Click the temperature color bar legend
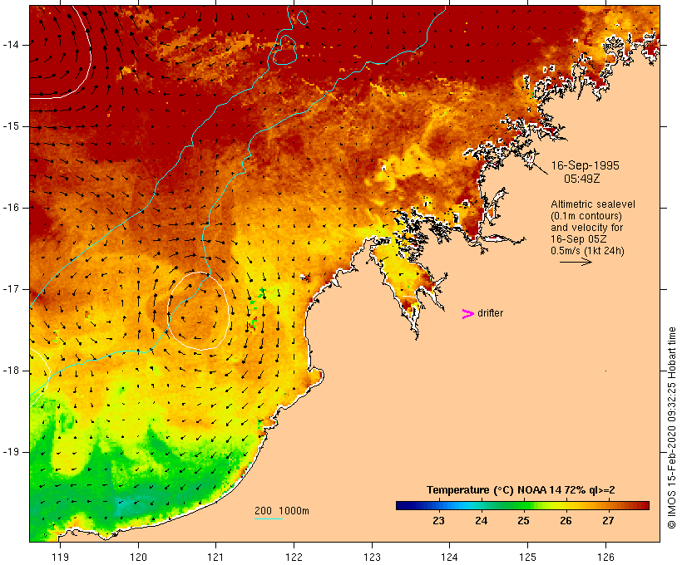This screenshot has height=565, width=682. 522,505
